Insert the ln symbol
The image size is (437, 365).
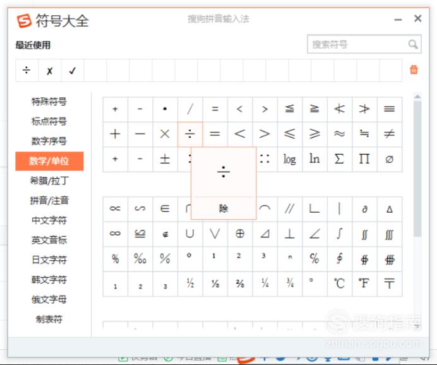point(314,159)
